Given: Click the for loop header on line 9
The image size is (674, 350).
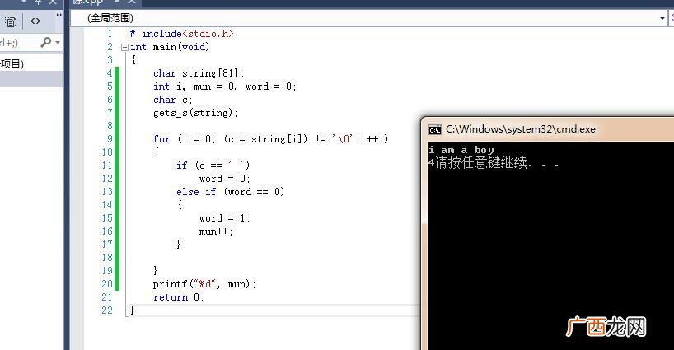Looking at the screenshot, I should coord(270,139).
